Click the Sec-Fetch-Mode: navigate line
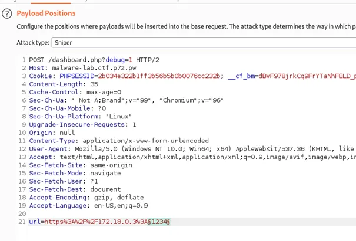This screenshot has width=356, height=241. 75,174
